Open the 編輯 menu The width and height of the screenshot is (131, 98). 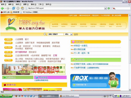pyautogui.click(x=11, y=4)
